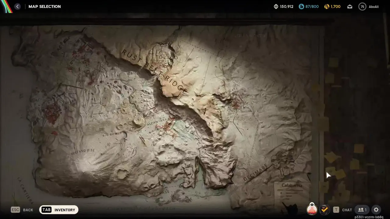This screenshot has width=390, height=219.
Task: Open the party members list
Action: coord(362,210)
